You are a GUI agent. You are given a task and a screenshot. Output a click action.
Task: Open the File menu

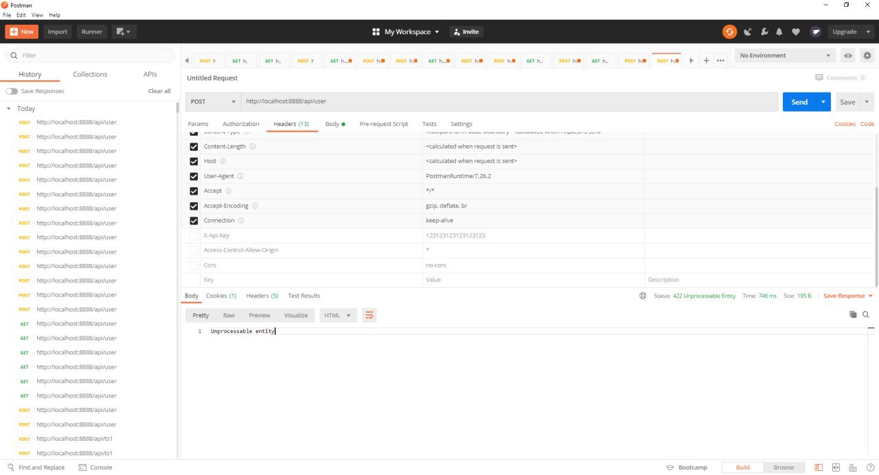(7, 14)
